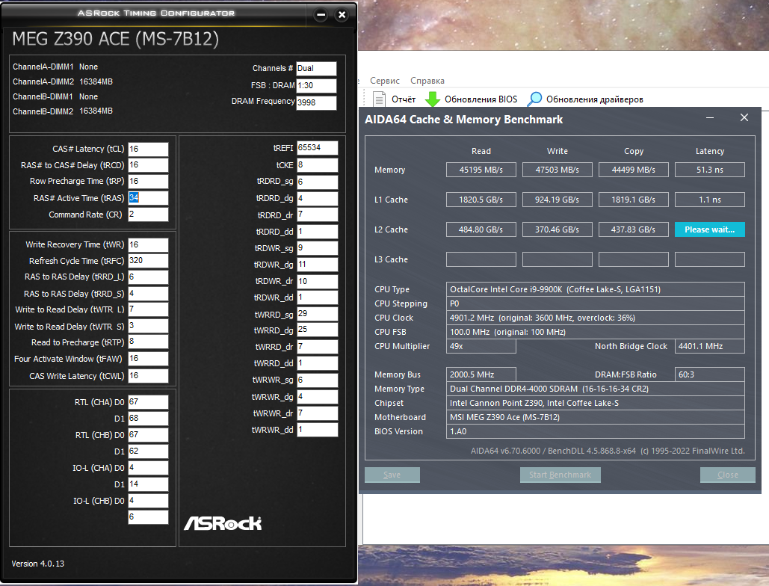Click the Command Rate (CR) field
The image size is (769, 586).
click(x=148, y=215)
